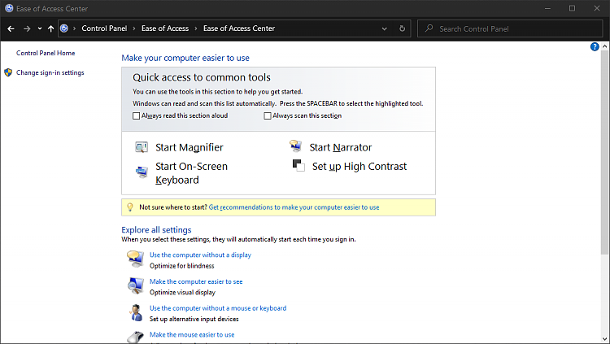The image size is (610, 344).
Task: Open Use computer without mouse or keyboard
Action: point(218,308)
